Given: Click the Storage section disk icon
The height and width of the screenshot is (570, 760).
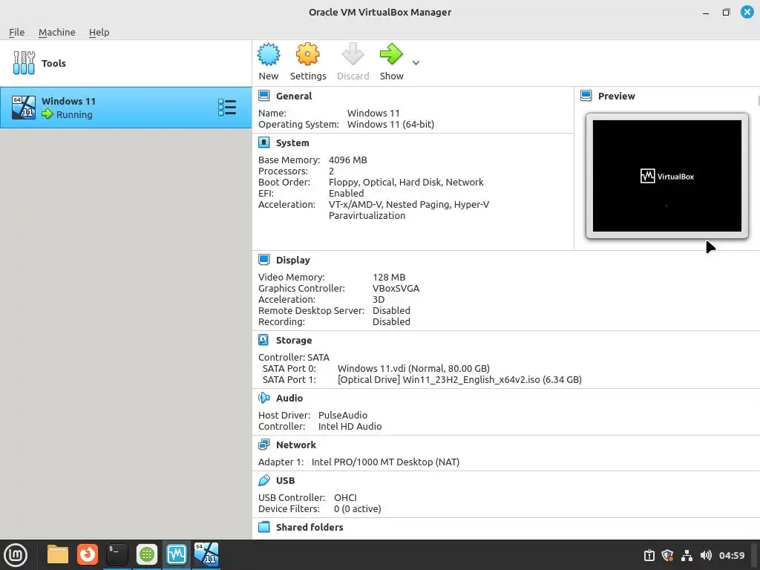Looking at the screenshot, I should (263, 340).
